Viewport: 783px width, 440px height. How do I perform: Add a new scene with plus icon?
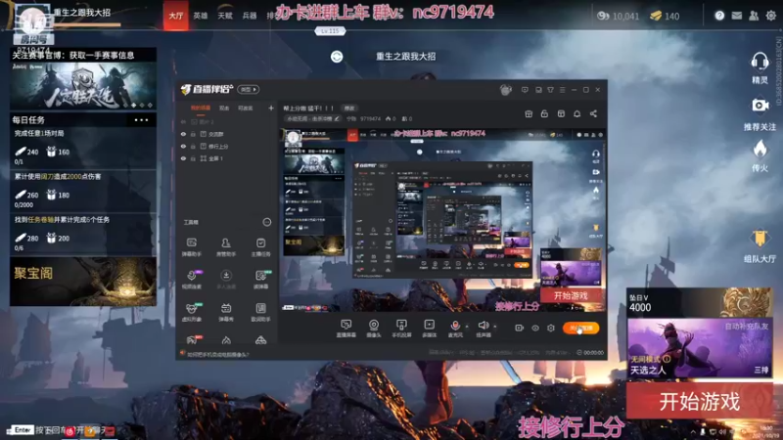tap(271, 108)
